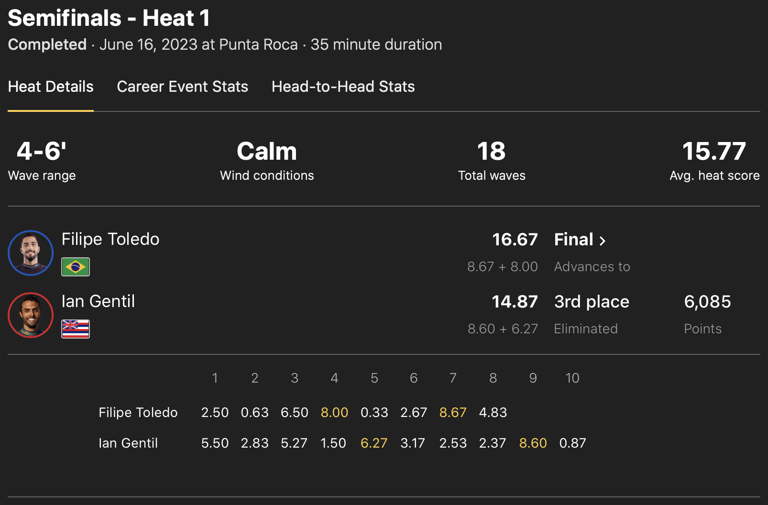Click the chevron arrow next to Final
This screenshot has width=768, height=505.
coord(603,241)
